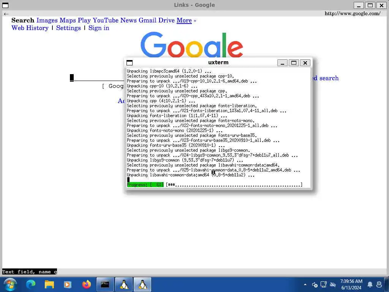The height and width of the screenshot is (292, 389).
Task: Click the partially hidden Advanced search link
Action: 325,78
